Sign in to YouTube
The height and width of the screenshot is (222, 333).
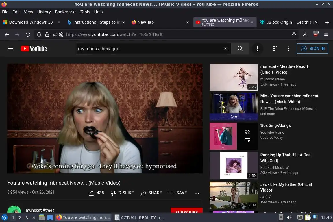pos(312,49)
